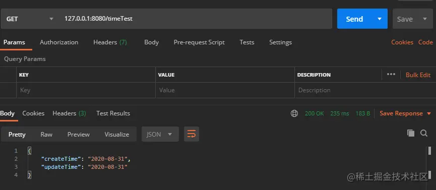Viewport: 436px width, 190px height.
Task: Expand the Save Response dropdown arrow
Action: pyautogui.click(x=428, y=113)
